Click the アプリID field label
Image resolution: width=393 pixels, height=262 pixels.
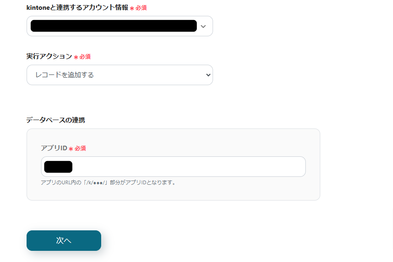54,148
